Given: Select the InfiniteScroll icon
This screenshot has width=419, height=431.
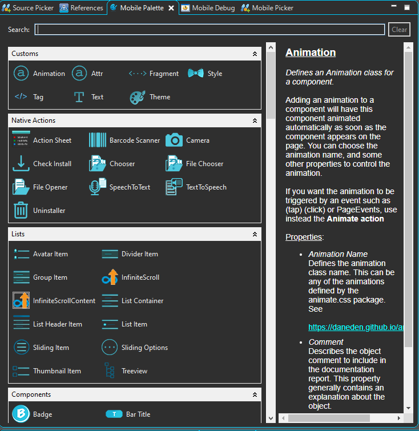Looking at the screenshot, I should [x=110, y=277].
